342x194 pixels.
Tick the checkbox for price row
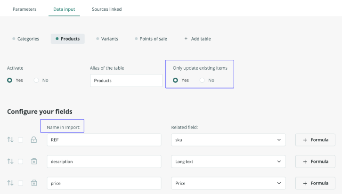pos(21,183)
